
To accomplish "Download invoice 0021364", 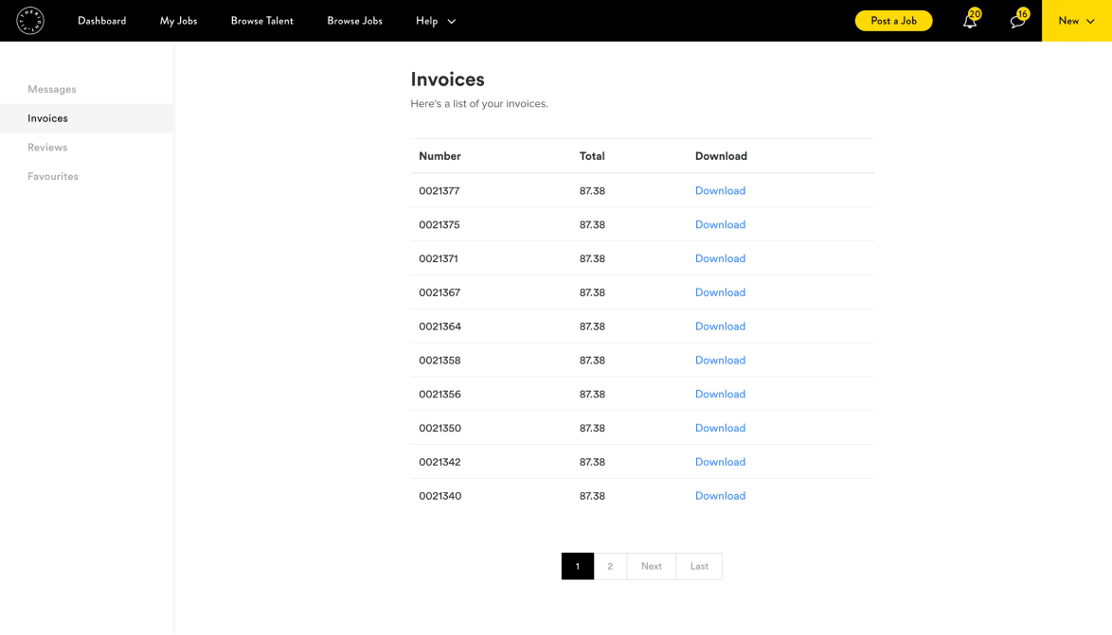I will pyautogui.click(x=720, y=326).
